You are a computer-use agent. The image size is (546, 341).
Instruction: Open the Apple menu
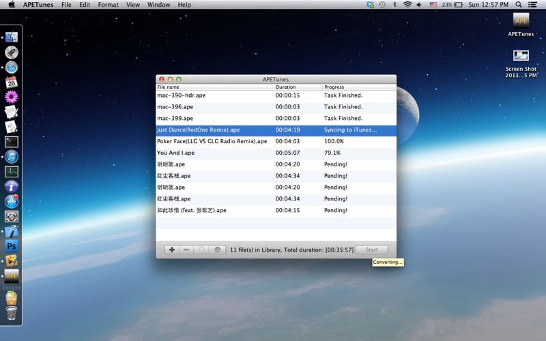12,5
